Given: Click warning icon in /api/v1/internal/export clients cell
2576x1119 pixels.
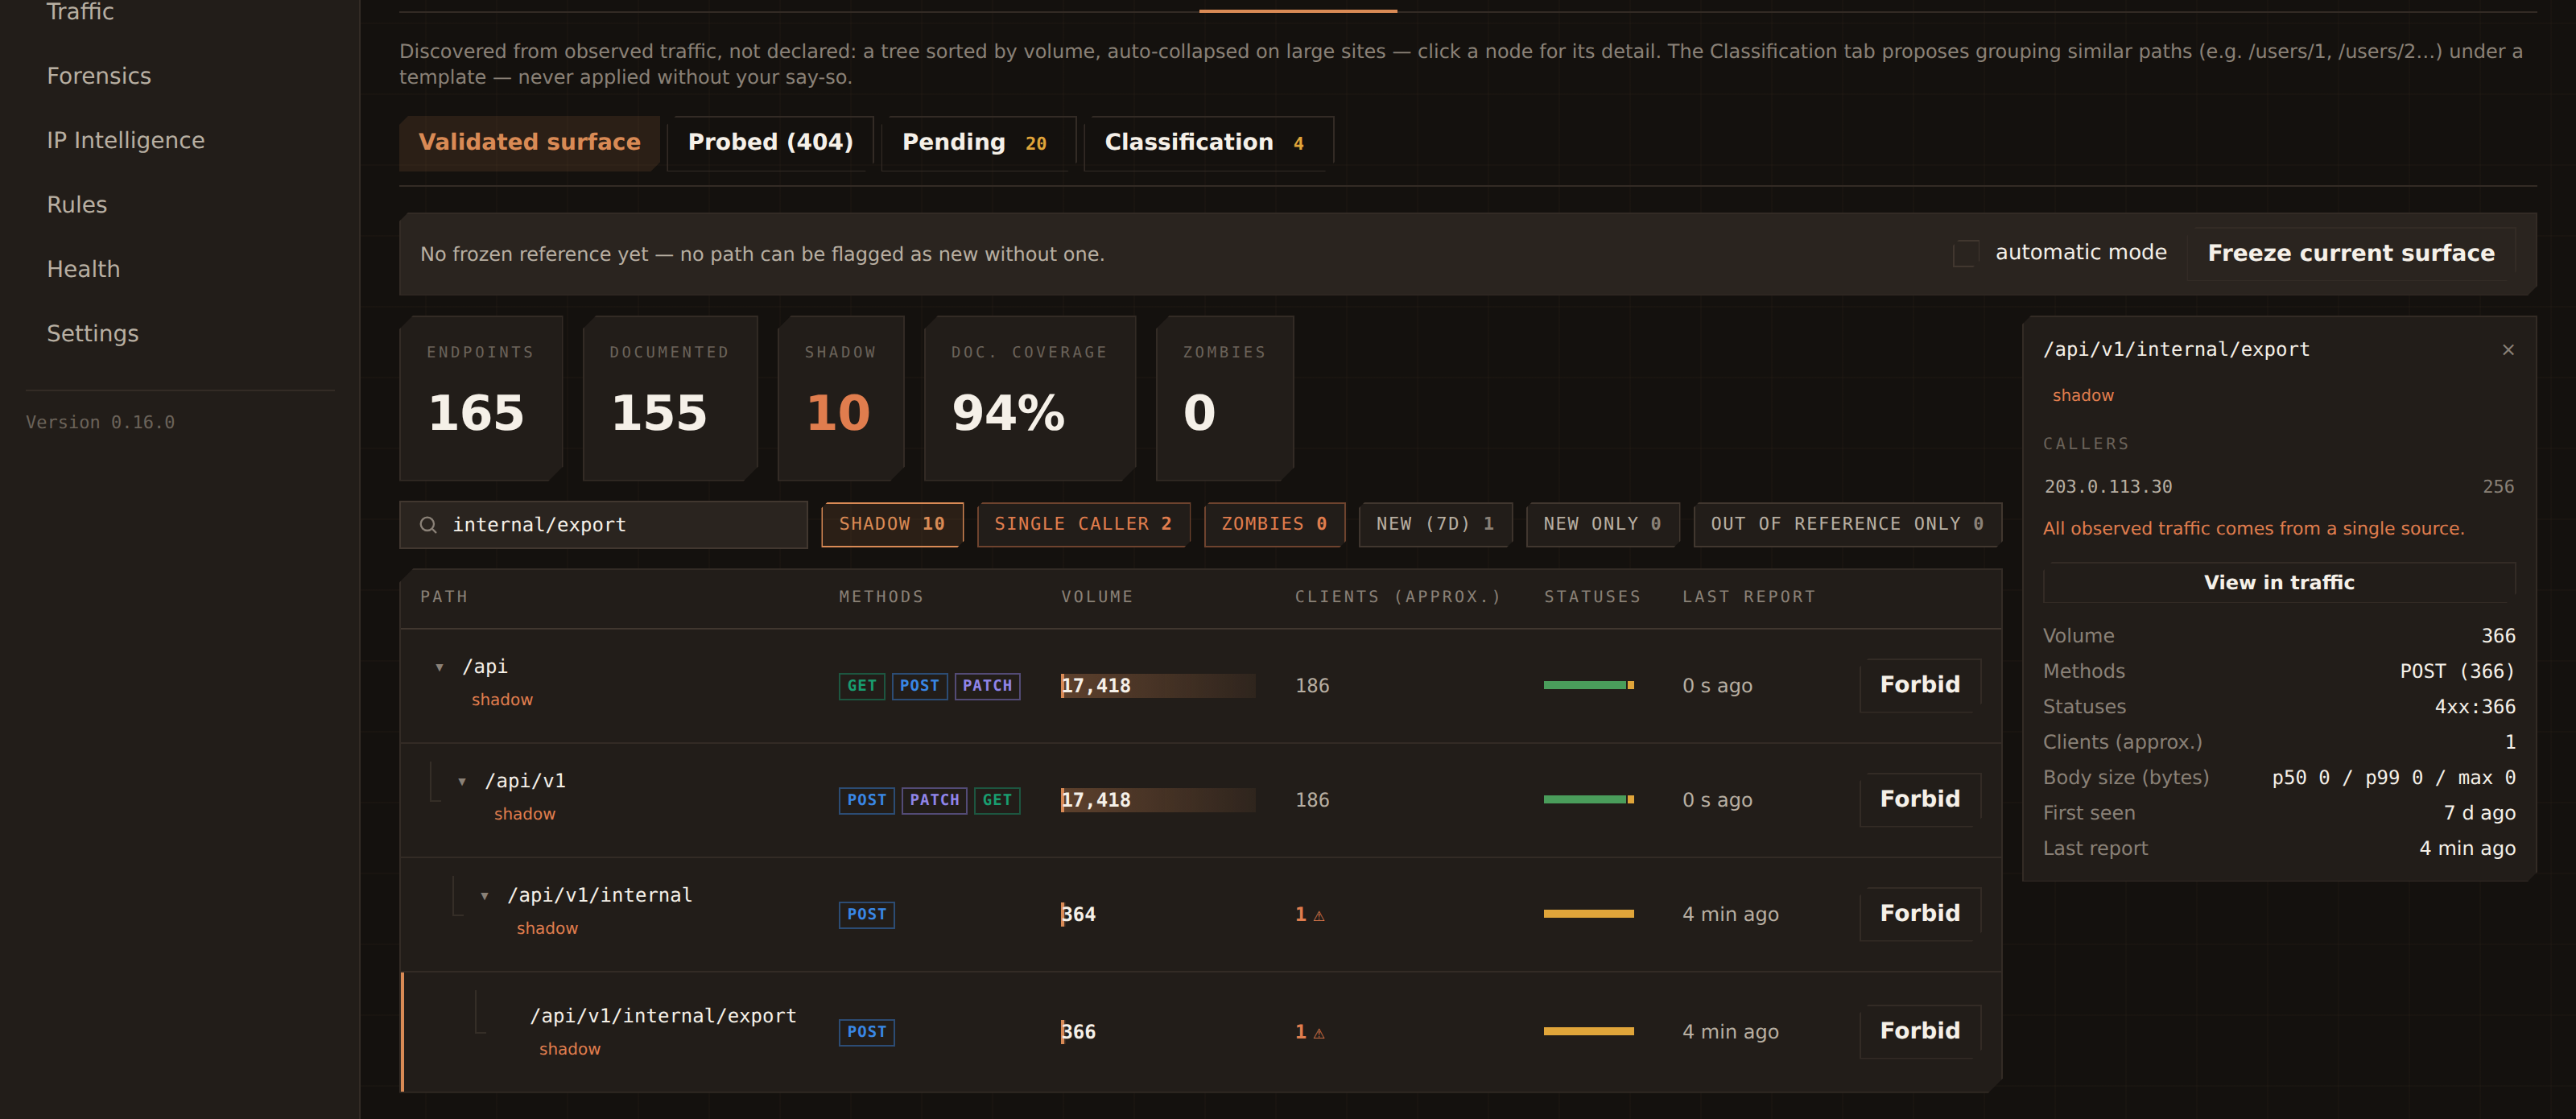Looking at the screenshot, I should pyautogui.click(x=1319, y=1033).
